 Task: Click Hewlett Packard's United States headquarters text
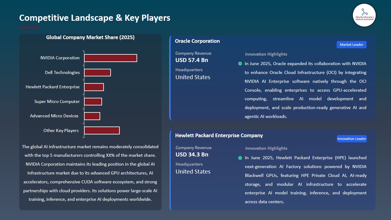tap(193, 172)
